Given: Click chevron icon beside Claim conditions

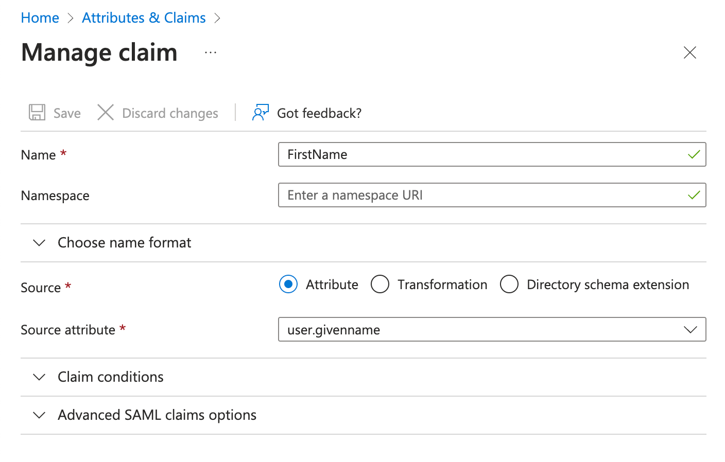Looking at the screenshot, I should tap(39, 377).
